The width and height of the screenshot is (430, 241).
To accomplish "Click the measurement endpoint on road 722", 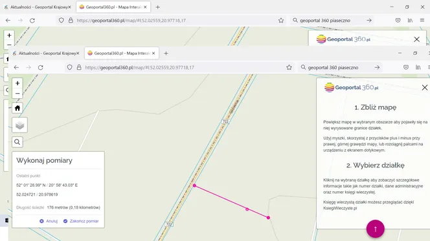I will tap(194, 185).
